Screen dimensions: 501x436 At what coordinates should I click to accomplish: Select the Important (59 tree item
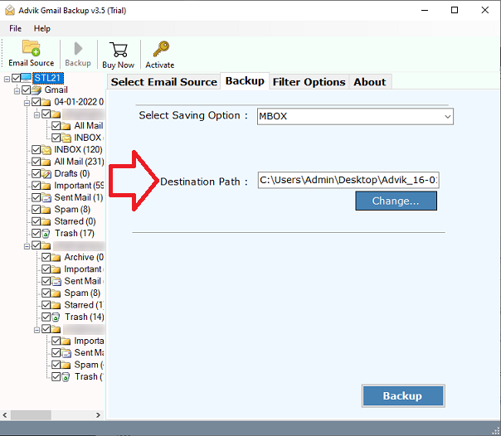click(x=79, y=186)
